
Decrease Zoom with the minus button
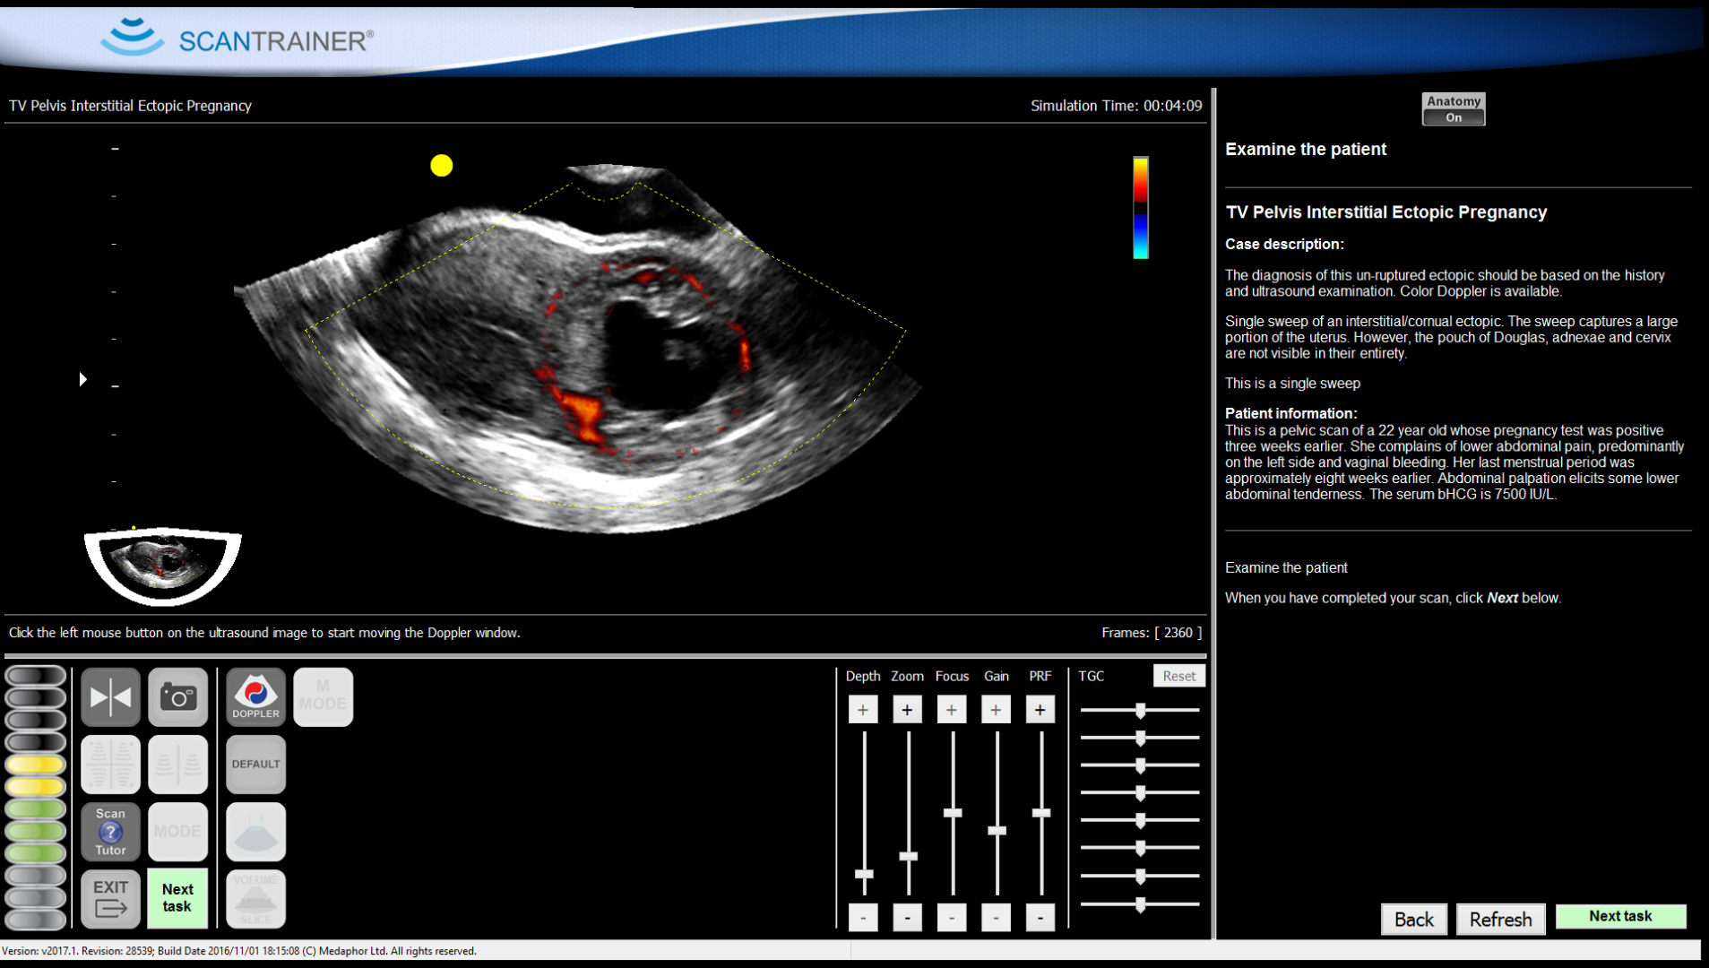[907, 918]
